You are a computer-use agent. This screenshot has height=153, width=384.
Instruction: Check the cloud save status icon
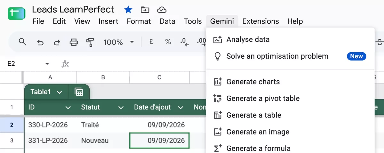[162, 10]
